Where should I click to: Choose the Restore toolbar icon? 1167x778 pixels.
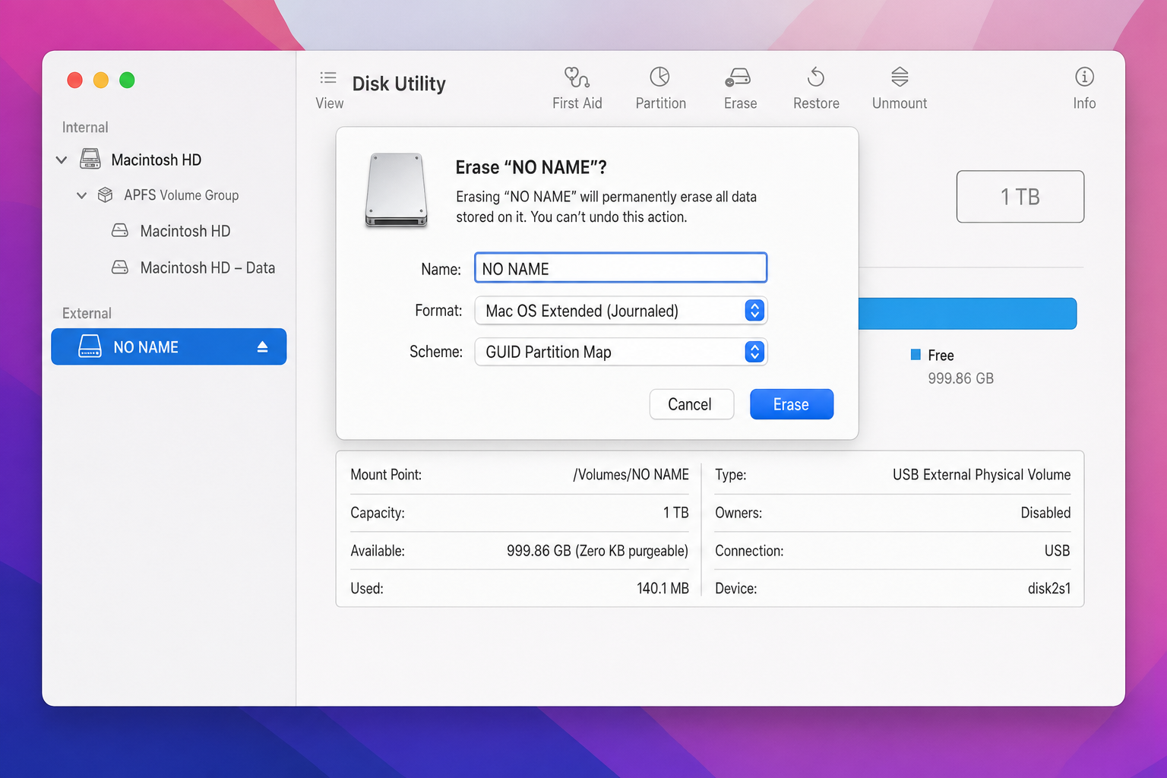[x=816, y=77]
